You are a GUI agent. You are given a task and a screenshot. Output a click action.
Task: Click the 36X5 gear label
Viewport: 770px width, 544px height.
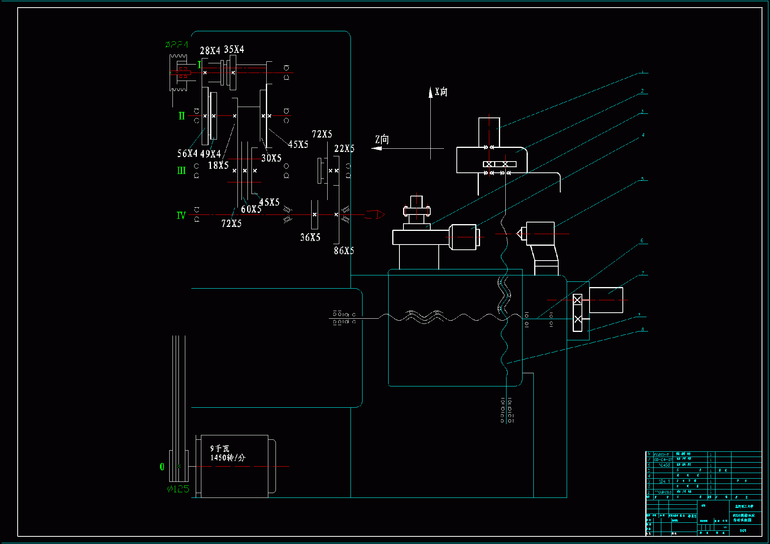pyautogui.click(x=310, y=238)
